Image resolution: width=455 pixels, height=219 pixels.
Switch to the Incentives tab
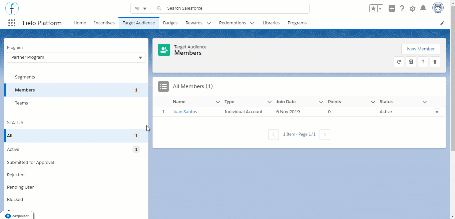(104, 23)
